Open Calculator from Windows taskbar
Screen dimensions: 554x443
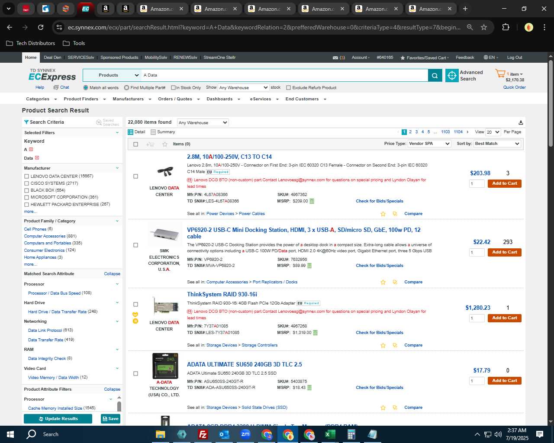click(351, 434)
